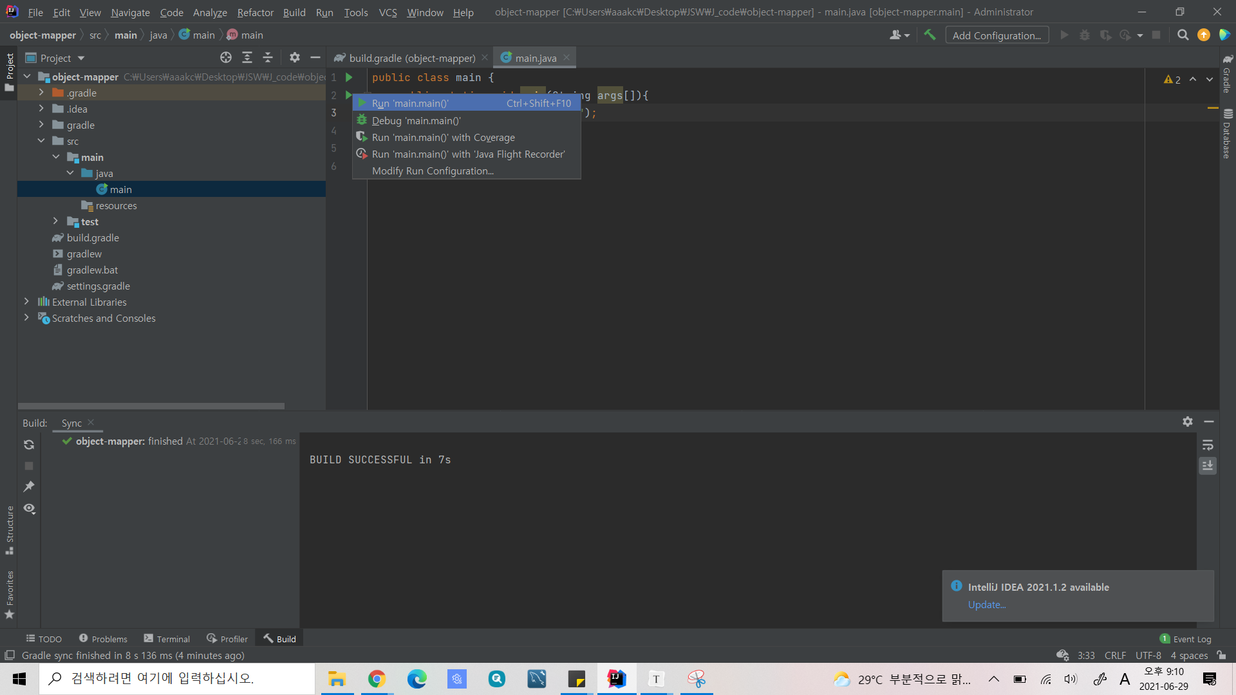The width and height of the screenshot is (1236, 695).
Task: Select Debug 'main.main()' menu entry
Action: (416, 120)
